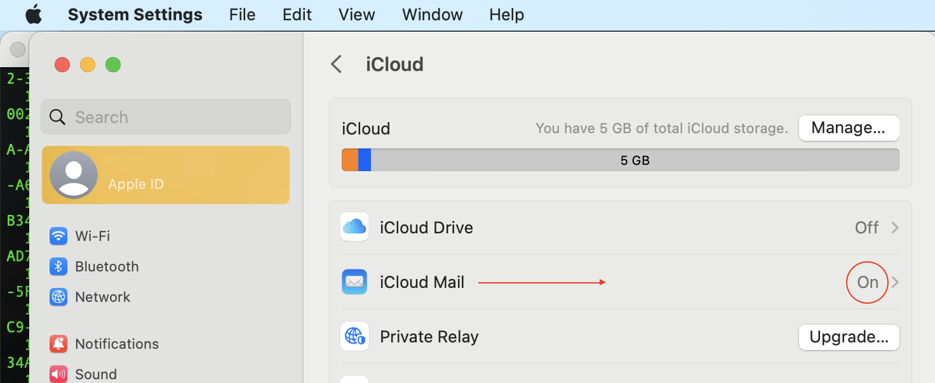Click the iCloud Drive Off status

(x=866, y=228)
